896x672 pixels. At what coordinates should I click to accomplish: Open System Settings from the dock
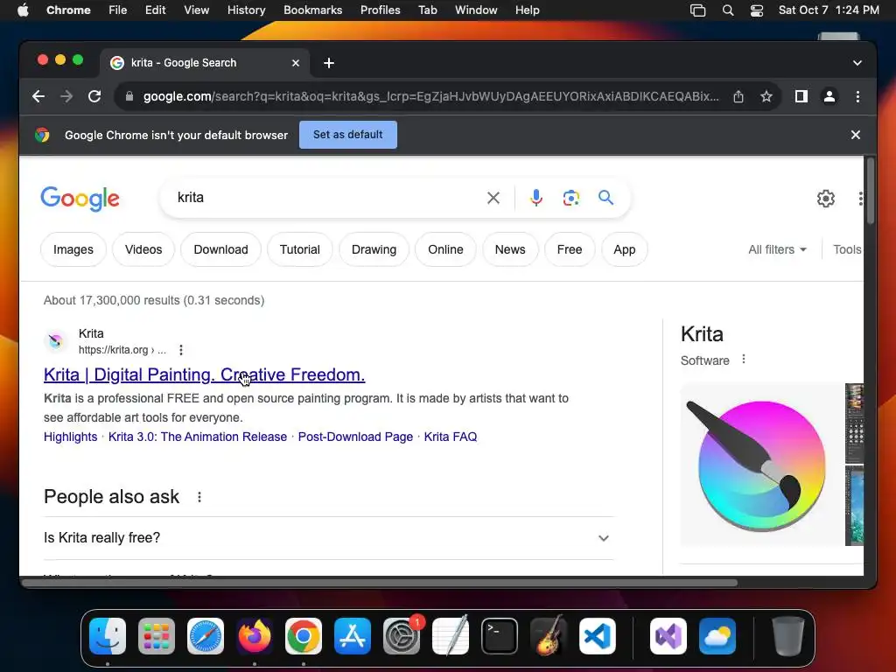(x=401, y=636)
